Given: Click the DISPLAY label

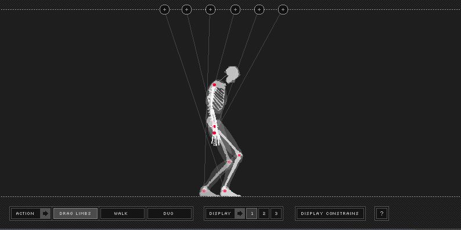Looking at the screenshot, I should tap(220, 214).
